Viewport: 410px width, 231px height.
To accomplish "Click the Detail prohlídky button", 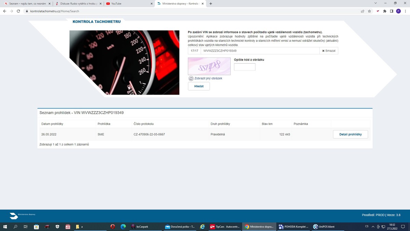I will [x=350, y=134].
